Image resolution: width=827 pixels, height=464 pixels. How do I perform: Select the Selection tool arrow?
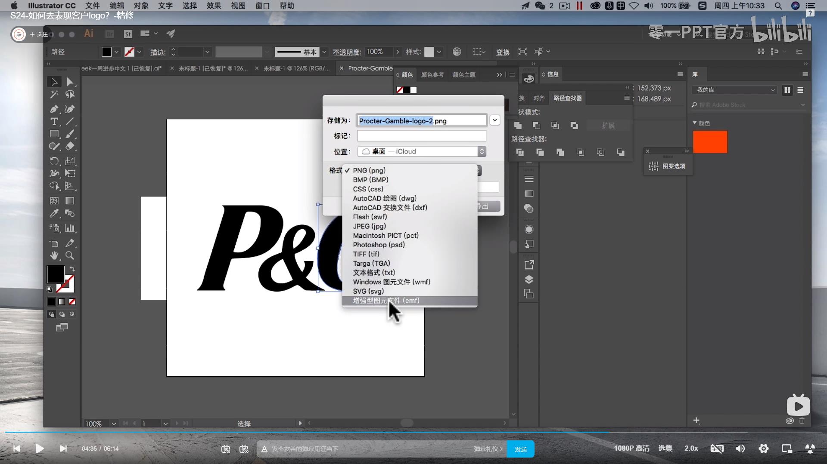pos(54,82)
